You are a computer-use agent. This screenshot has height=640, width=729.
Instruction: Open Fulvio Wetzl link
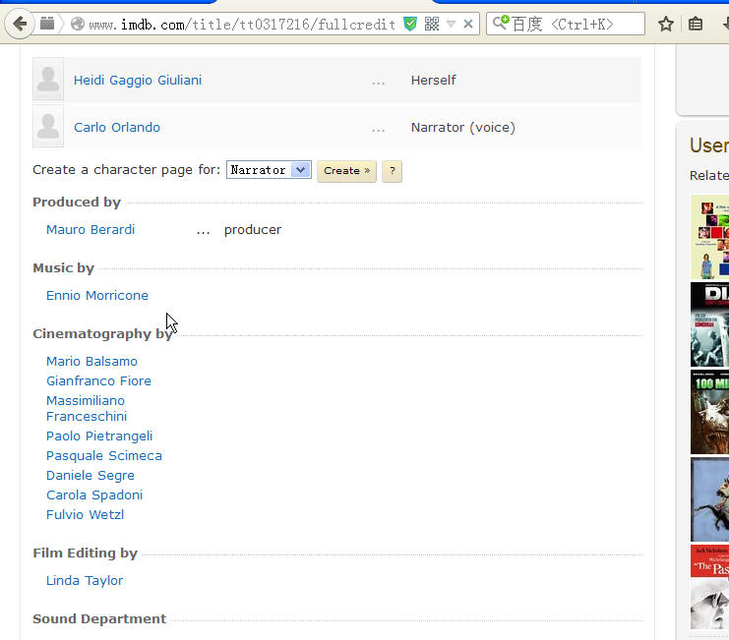(85, 514)
